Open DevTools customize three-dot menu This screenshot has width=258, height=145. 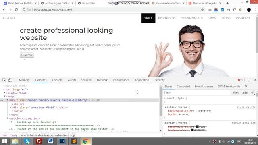[249, 80]
